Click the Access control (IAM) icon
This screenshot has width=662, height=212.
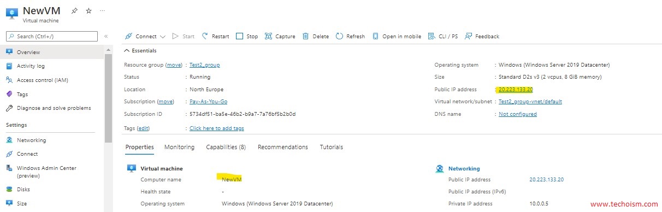(x=9, y=80)
